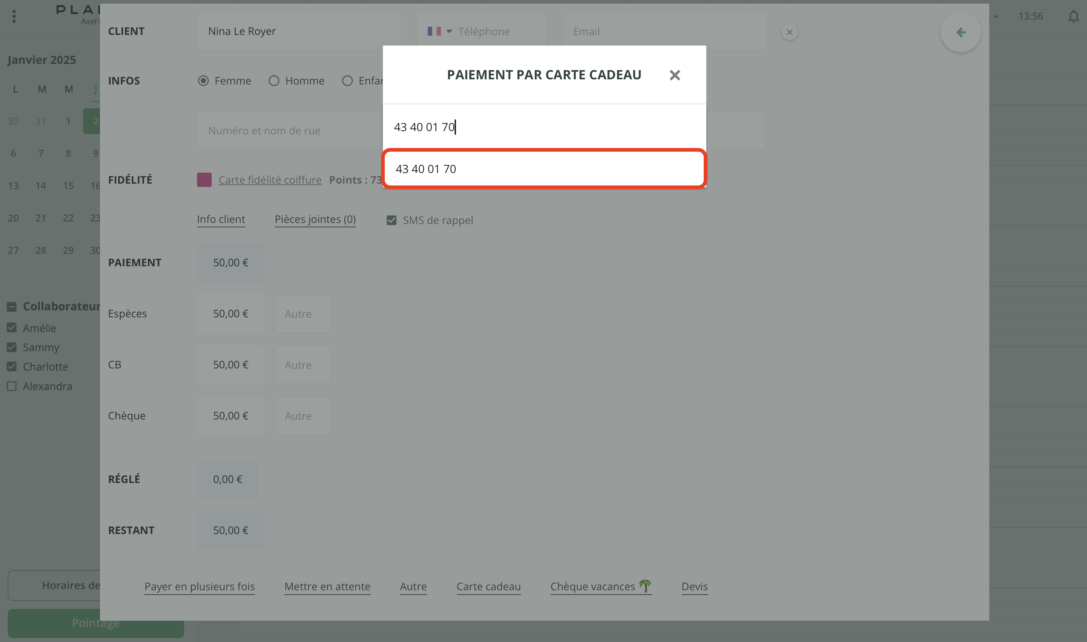The width and height of the screenshot is (1087, 642).
Task: Uncheck collaborator Amélie
Action: 12,328
